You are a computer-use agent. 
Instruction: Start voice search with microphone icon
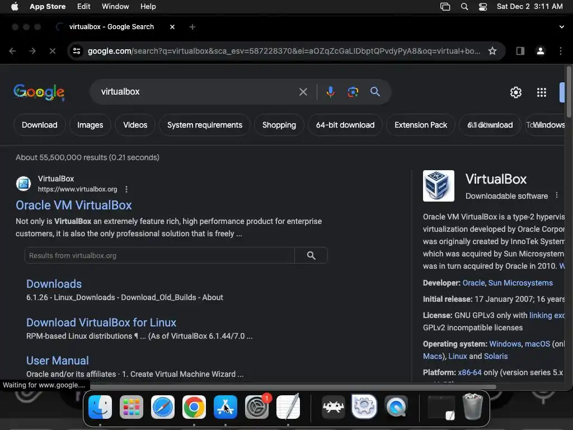click(x=330, y=92)
